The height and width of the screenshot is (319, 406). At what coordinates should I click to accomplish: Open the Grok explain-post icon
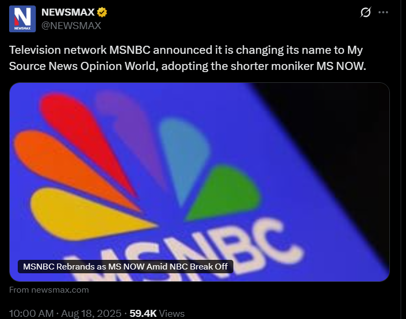(366, 12)
